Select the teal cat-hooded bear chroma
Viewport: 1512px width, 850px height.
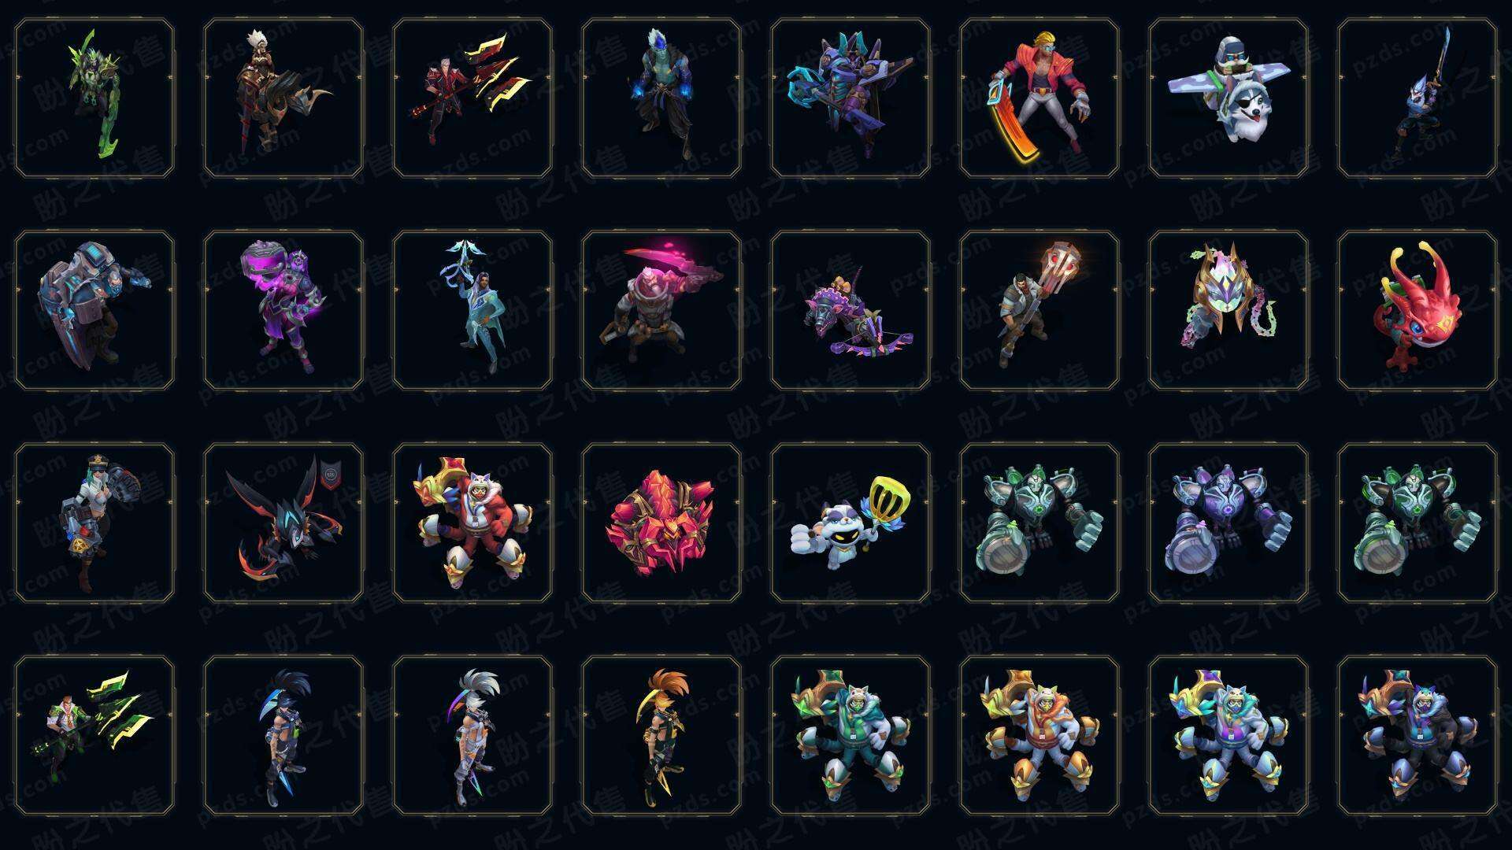tap(850, 735)
